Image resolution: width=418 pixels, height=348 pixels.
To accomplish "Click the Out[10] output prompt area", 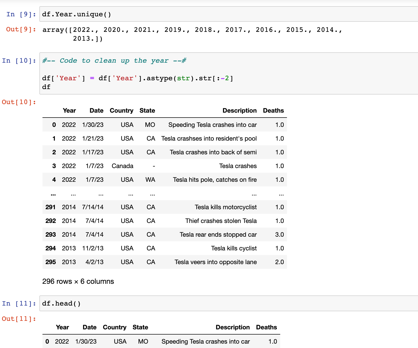I will click(19, 102).
